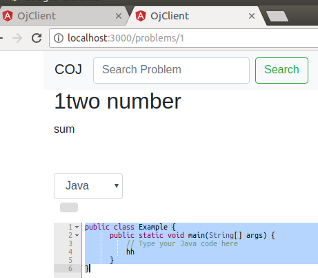Click the green Search button
The width and height of the screenshot is (318, 278).
(x=281, y=71)
